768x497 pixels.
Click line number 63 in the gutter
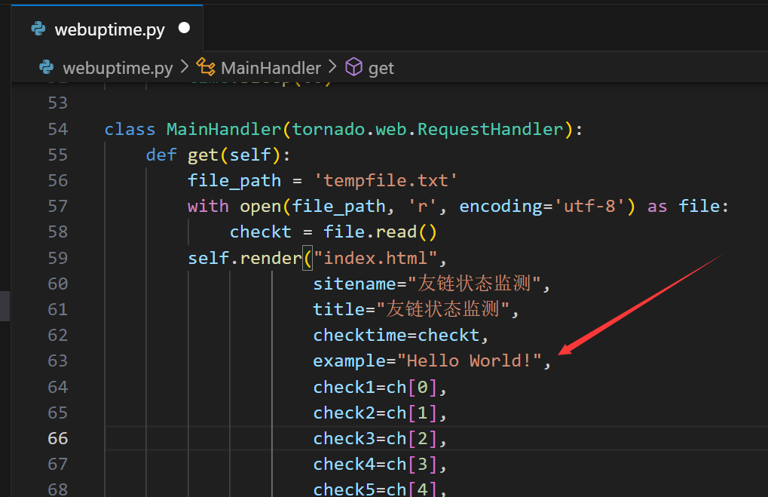(x=58, y=360)
